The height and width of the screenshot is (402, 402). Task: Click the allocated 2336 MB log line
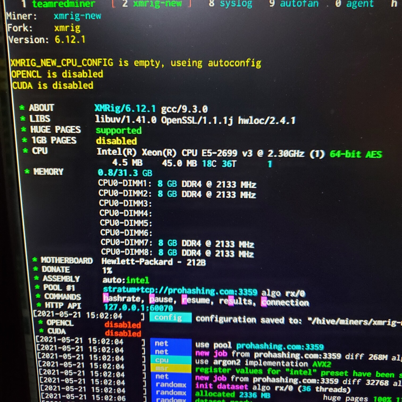click(233, 395)
